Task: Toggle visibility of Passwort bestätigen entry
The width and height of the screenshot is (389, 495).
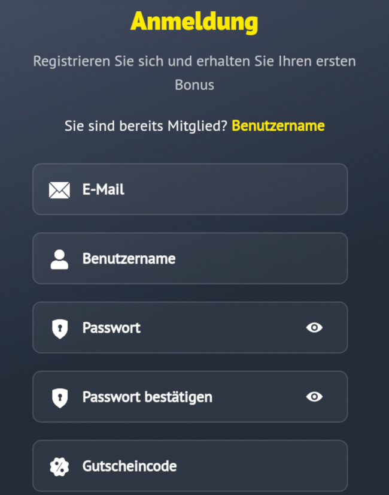Action: (314, 397)
